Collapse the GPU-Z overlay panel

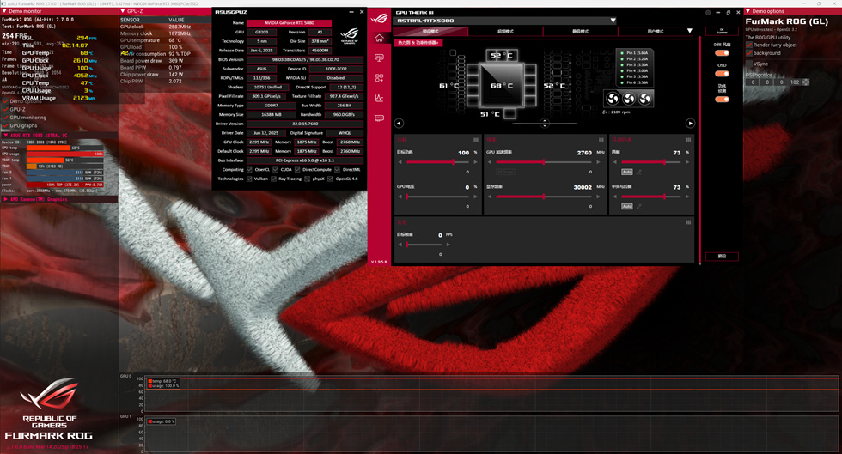pyautogui.click(x=123, y=11)
